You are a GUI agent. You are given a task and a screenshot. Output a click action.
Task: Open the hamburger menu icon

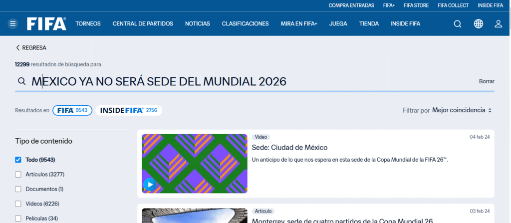tap(13, 23)
